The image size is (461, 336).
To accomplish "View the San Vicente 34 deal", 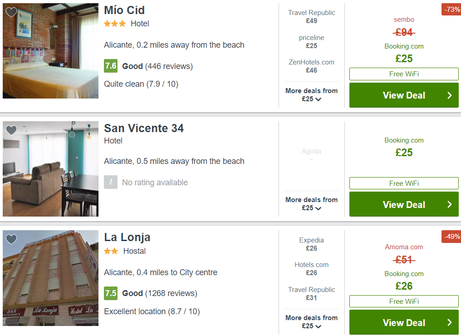I will (404, 204).
